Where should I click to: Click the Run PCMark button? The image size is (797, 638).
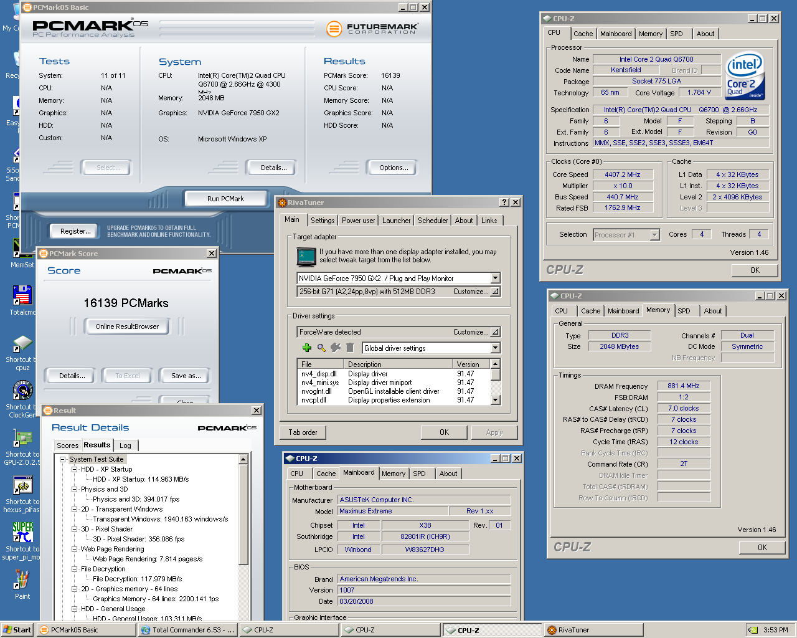(x=225, y=199)
